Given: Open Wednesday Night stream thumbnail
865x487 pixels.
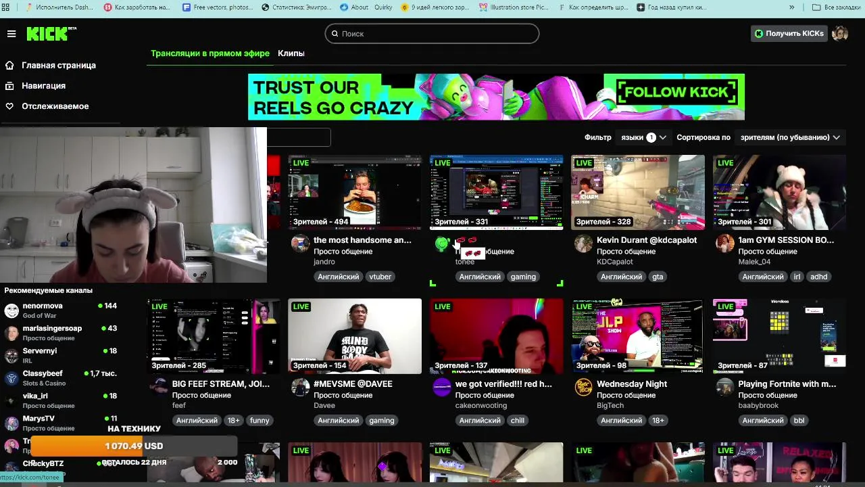Looking at the screenshot, I should point(638,336).
